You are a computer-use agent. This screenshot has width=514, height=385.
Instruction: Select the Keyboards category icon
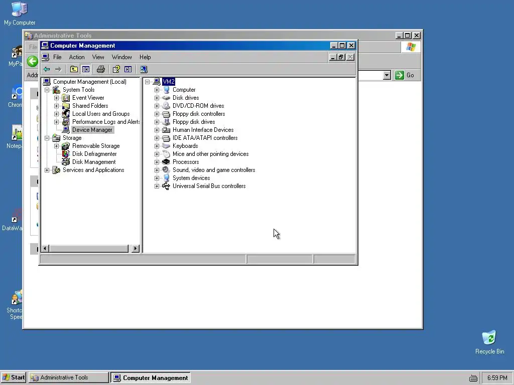pyautogui.click(x=166, y=146)
